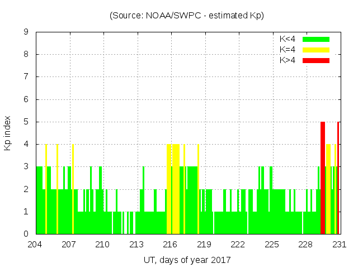Click the x-axis tick label 228
The height and width of the screenshot is (268, 358).
(x=305, y=245)
